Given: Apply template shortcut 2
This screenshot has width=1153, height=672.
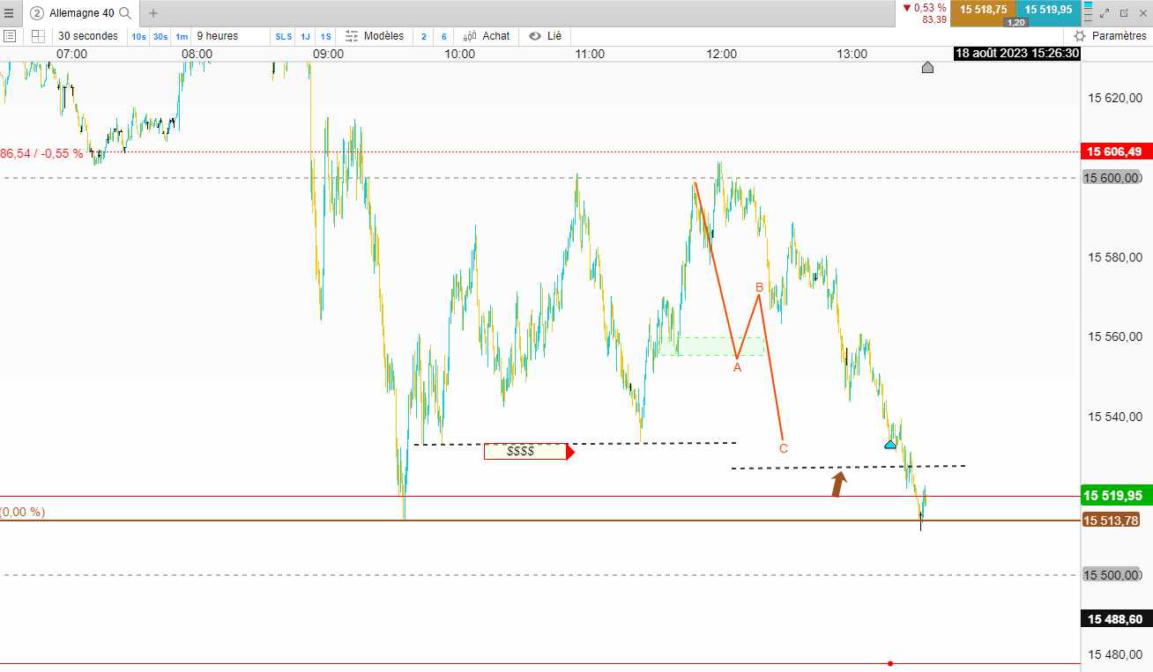Looking at the screenshot, I should pos(423,36).
